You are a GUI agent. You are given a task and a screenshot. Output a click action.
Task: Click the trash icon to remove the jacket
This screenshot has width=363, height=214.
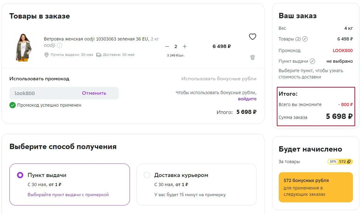[252, 57]
